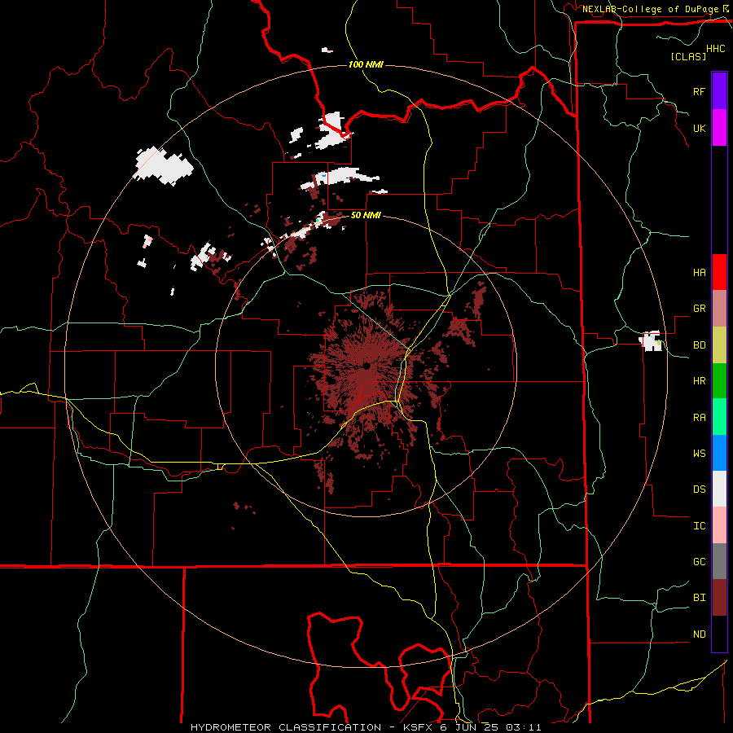
Task: Click the WS legend label
Action: pyautogui.click(x=700, y=453)
